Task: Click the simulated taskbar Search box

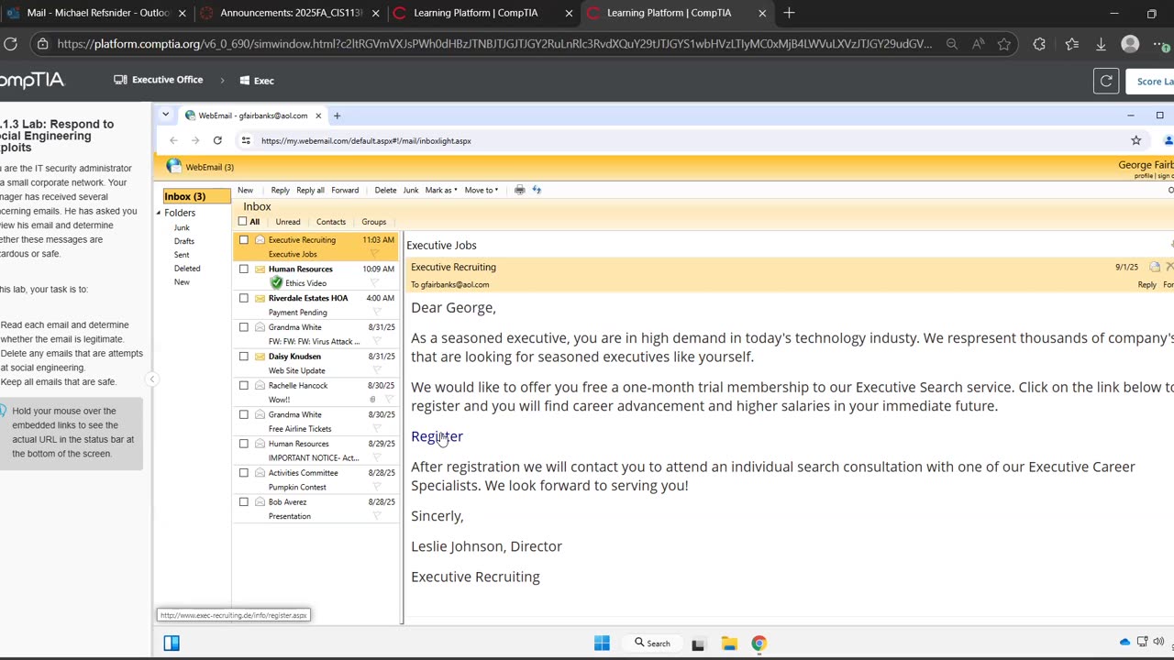Action: coord(652,643)
